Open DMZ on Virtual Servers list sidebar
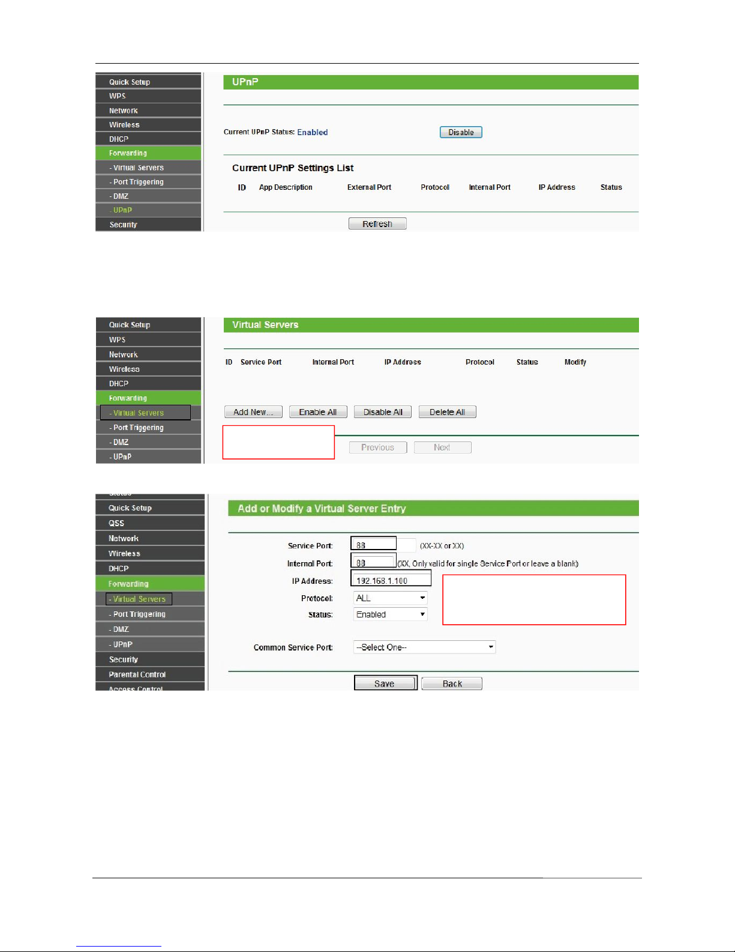The image size is (735, 952). pyautogui.click(x=148, y=442)
